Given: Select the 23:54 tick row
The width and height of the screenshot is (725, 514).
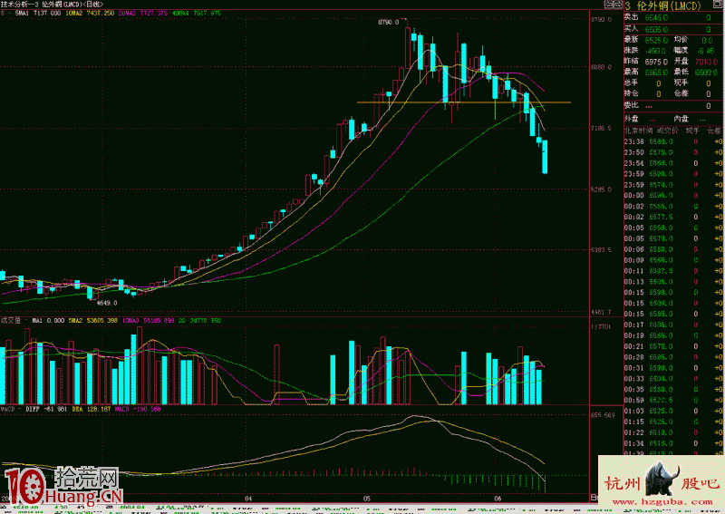Looking at the screenshot, I should pyautogui.click(x=673, y=163).
